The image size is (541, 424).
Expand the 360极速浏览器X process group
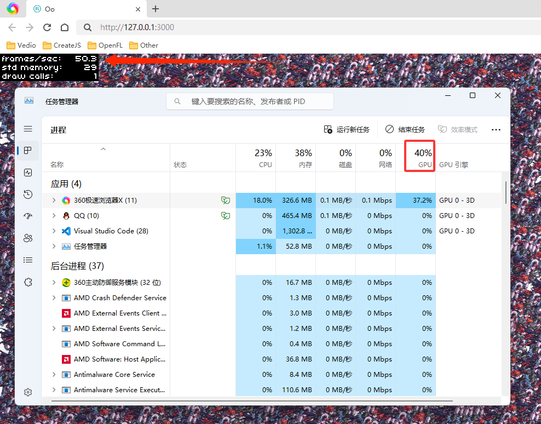coord(54,200)
